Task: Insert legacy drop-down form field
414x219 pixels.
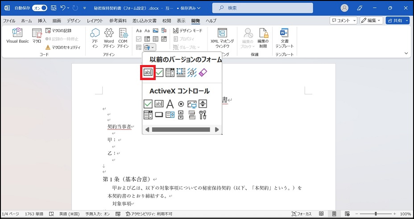Action: (x=170, y=73)
